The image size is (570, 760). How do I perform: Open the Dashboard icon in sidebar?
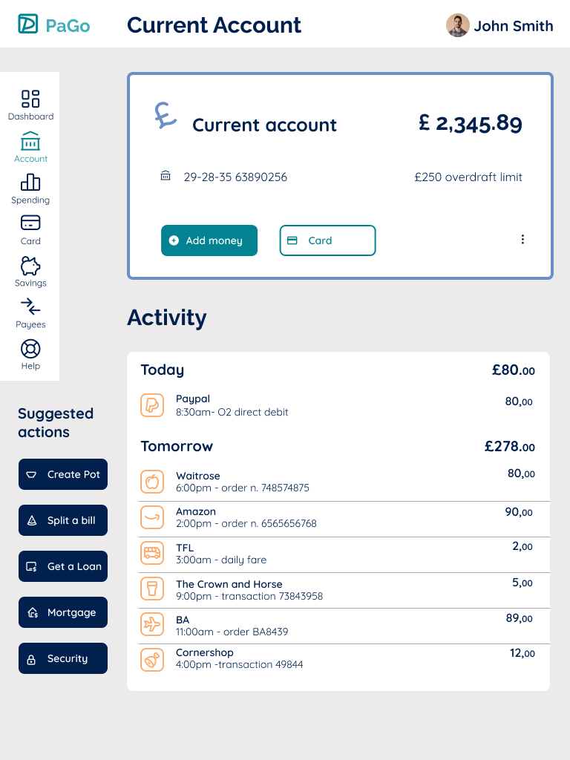30,99
